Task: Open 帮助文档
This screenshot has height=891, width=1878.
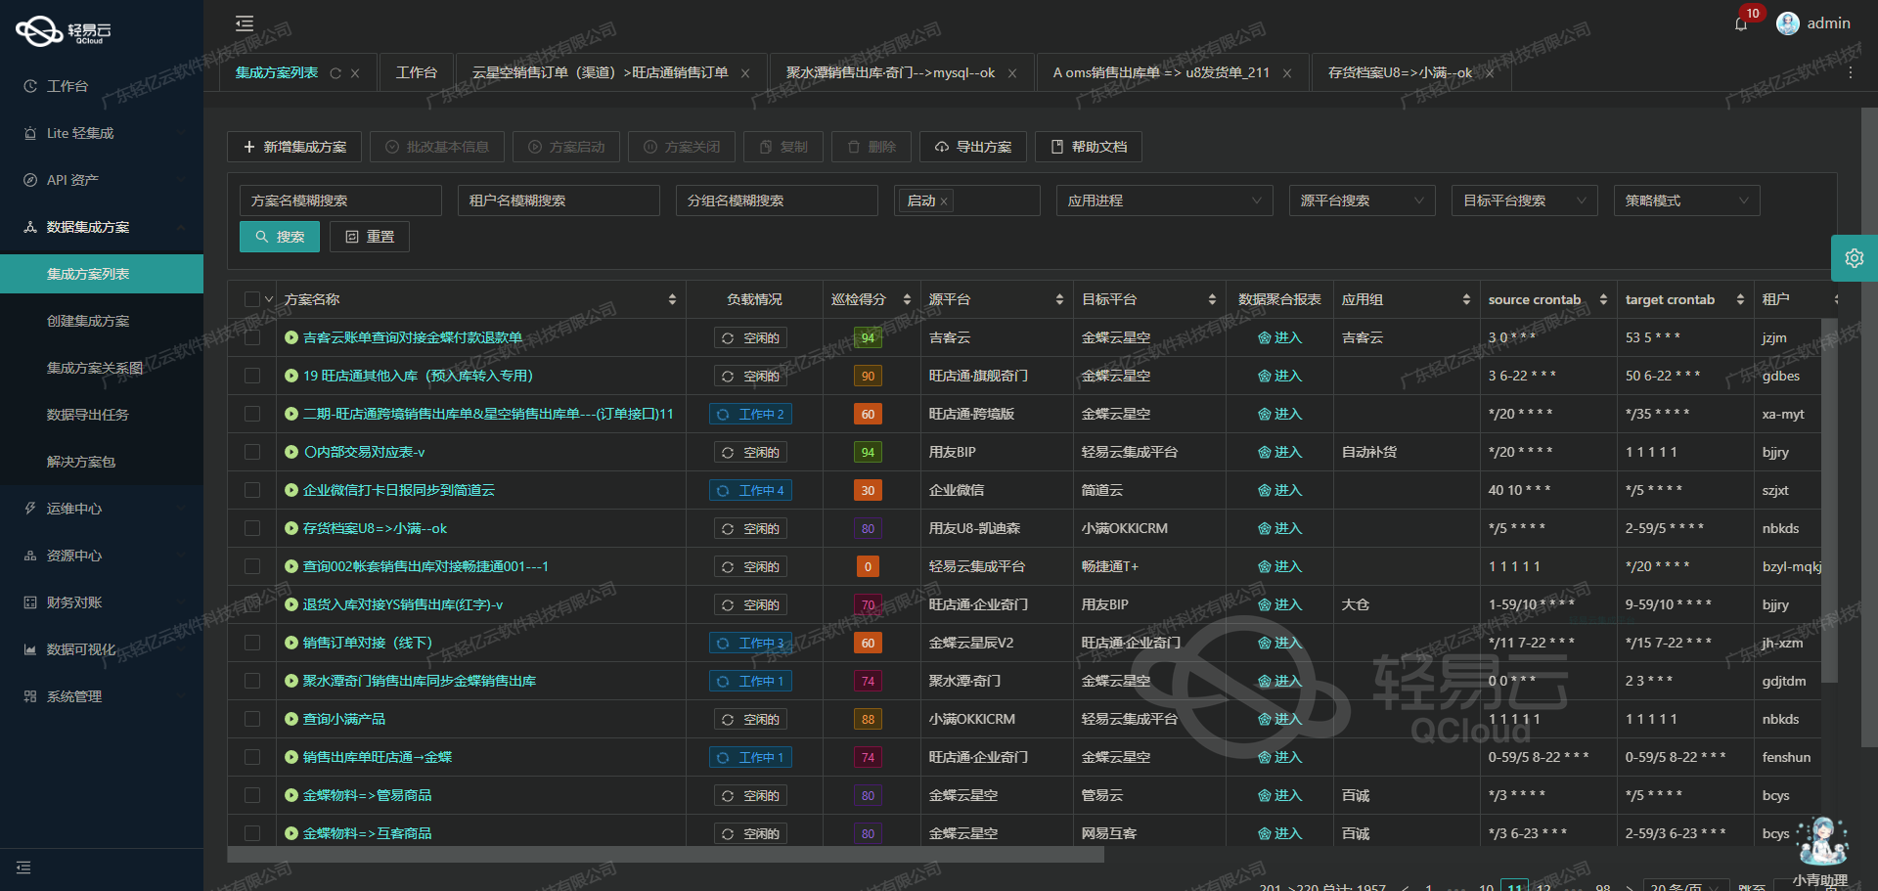Action: pos(1089,147)
